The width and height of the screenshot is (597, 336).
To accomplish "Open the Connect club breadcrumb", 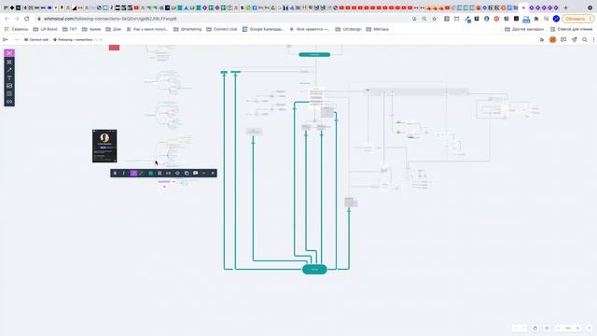I will coord(36,39).
